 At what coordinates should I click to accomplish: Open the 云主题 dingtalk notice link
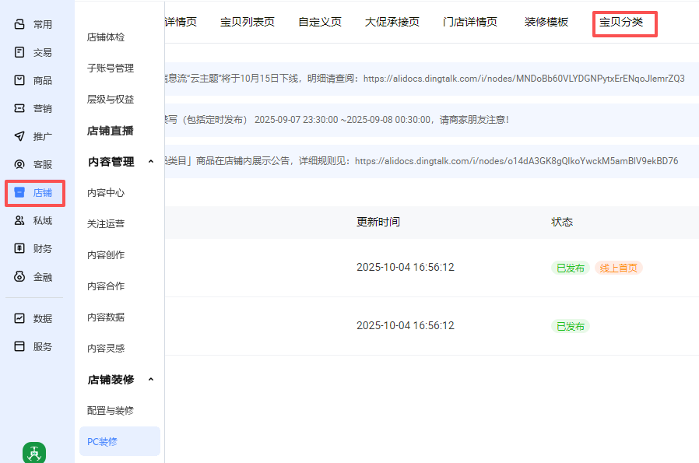(x=524, y=79)
